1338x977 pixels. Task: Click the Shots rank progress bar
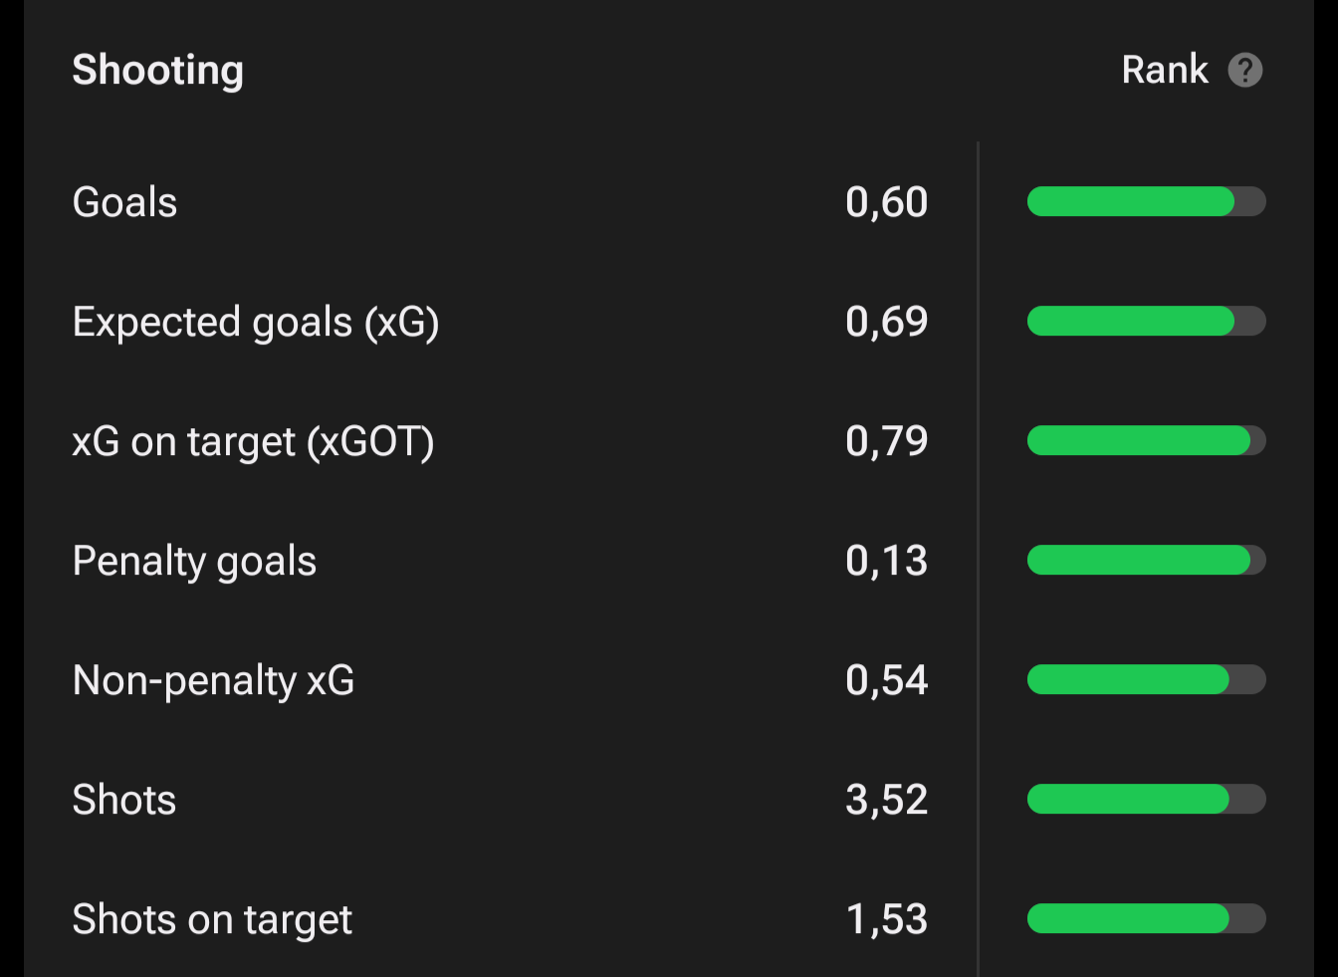pos(1146,800)
